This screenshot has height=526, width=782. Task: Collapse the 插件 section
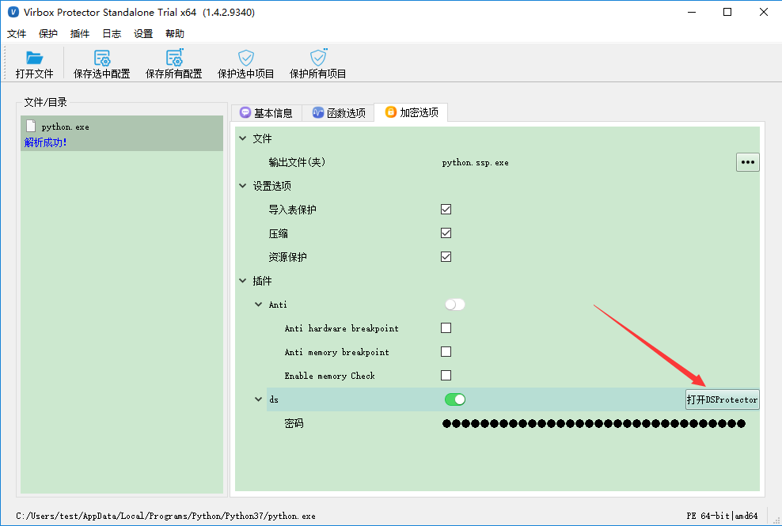coord(243,281)
